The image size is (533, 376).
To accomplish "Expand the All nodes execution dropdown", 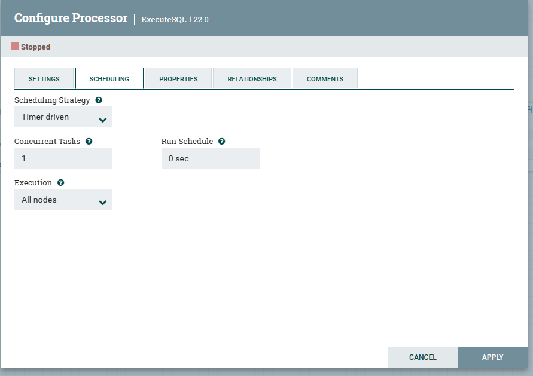I will [63, 200].
